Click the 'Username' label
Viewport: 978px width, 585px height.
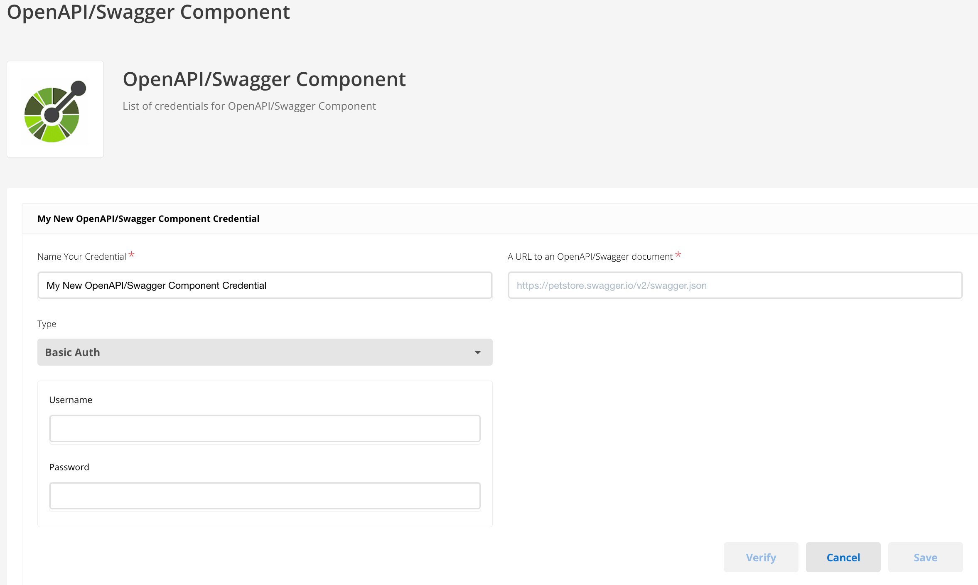[71, 400]
